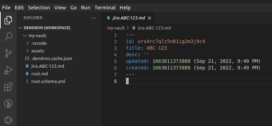
Task: Open the Search view in activity bar
Action: click(8, 37)
